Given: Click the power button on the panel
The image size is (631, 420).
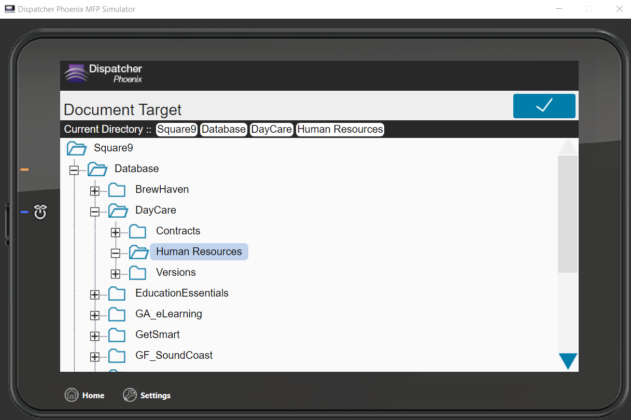Looking at the screenshot, I should (x=40, y=212).
